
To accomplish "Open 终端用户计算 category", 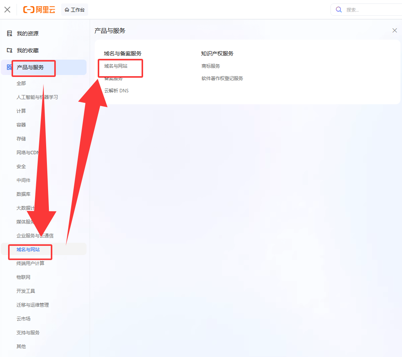I will pos(30,264).
